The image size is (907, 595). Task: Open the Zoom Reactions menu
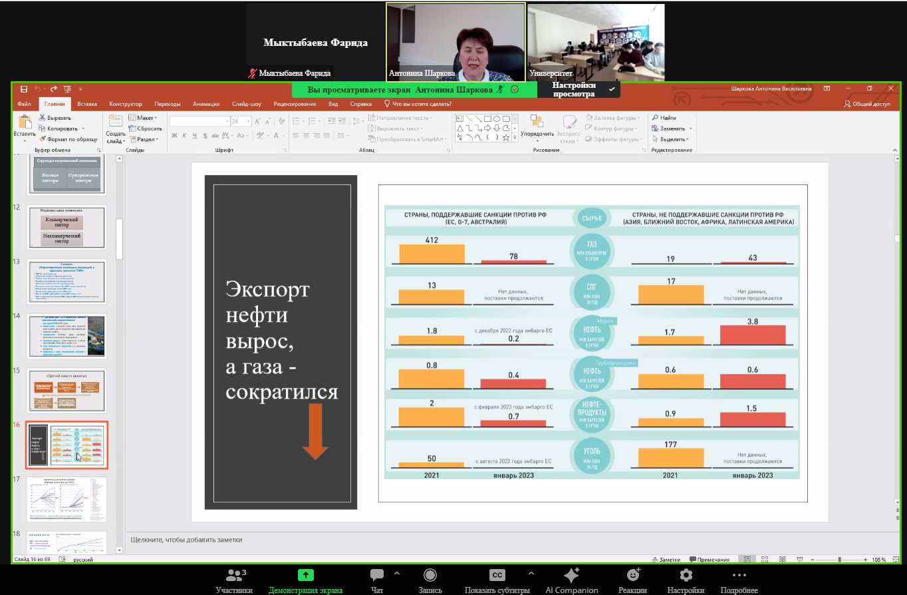click(x=633, y=576)
